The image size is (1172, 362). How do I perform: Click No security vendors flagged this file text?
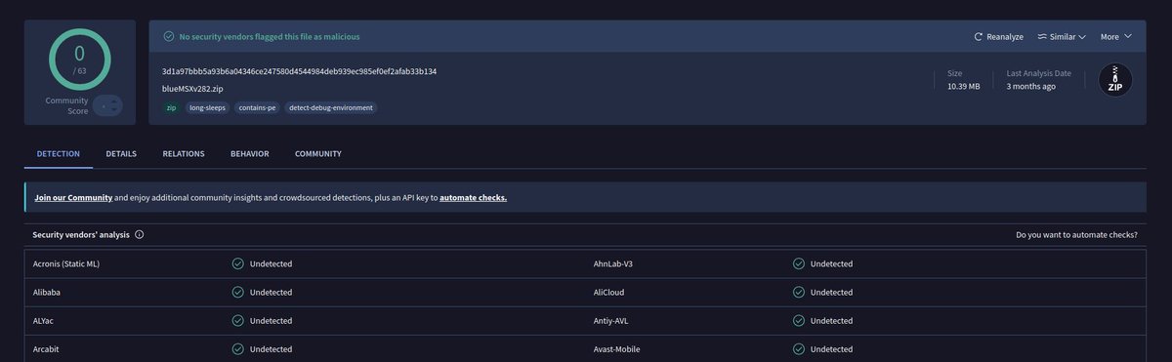[270, 37]
